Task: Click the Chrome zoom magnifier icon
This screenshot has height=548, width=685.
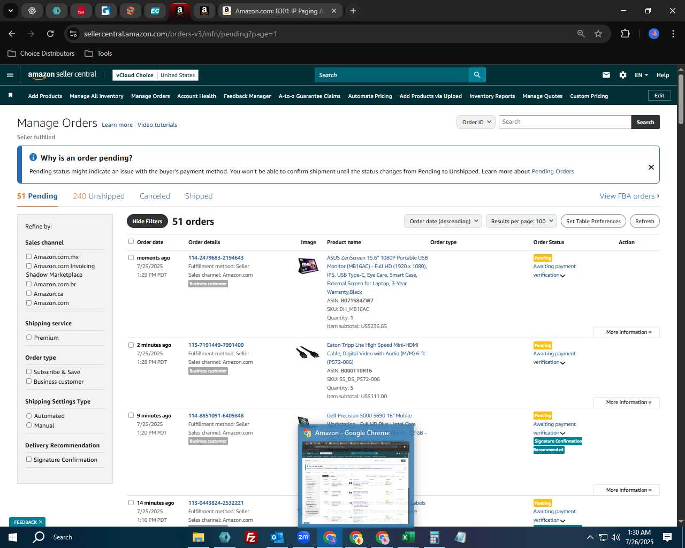Action: (x=581, y=34)
